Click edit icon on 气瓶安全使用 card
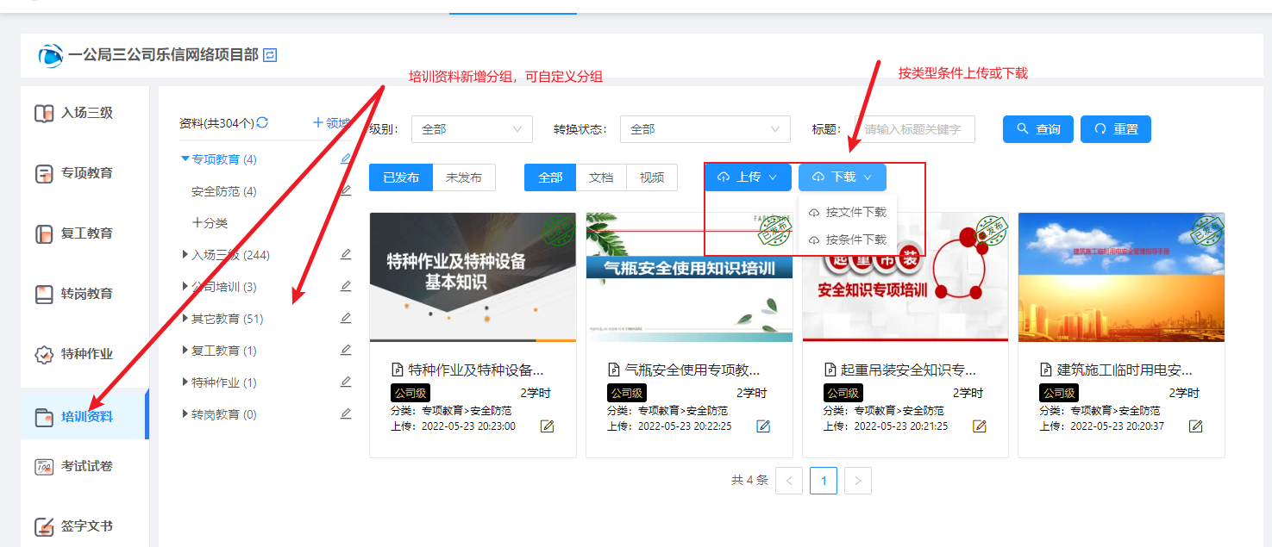 pyautogui.click(x=763, y=426)
